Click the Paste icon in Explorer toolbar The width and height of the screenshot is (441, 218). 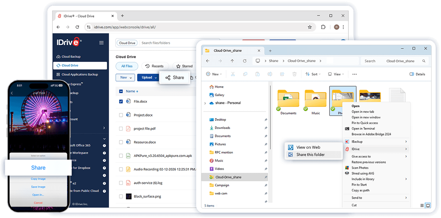tap(257, 74)
